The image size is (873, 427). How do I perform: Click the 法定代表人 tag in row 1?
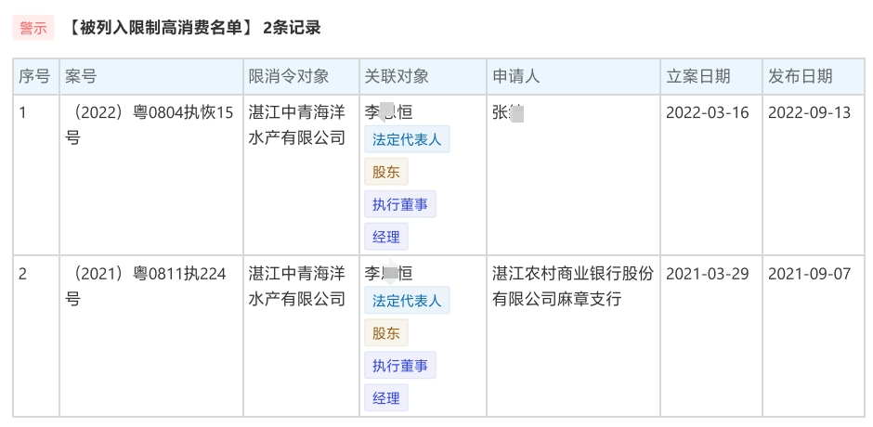point(407,140)
